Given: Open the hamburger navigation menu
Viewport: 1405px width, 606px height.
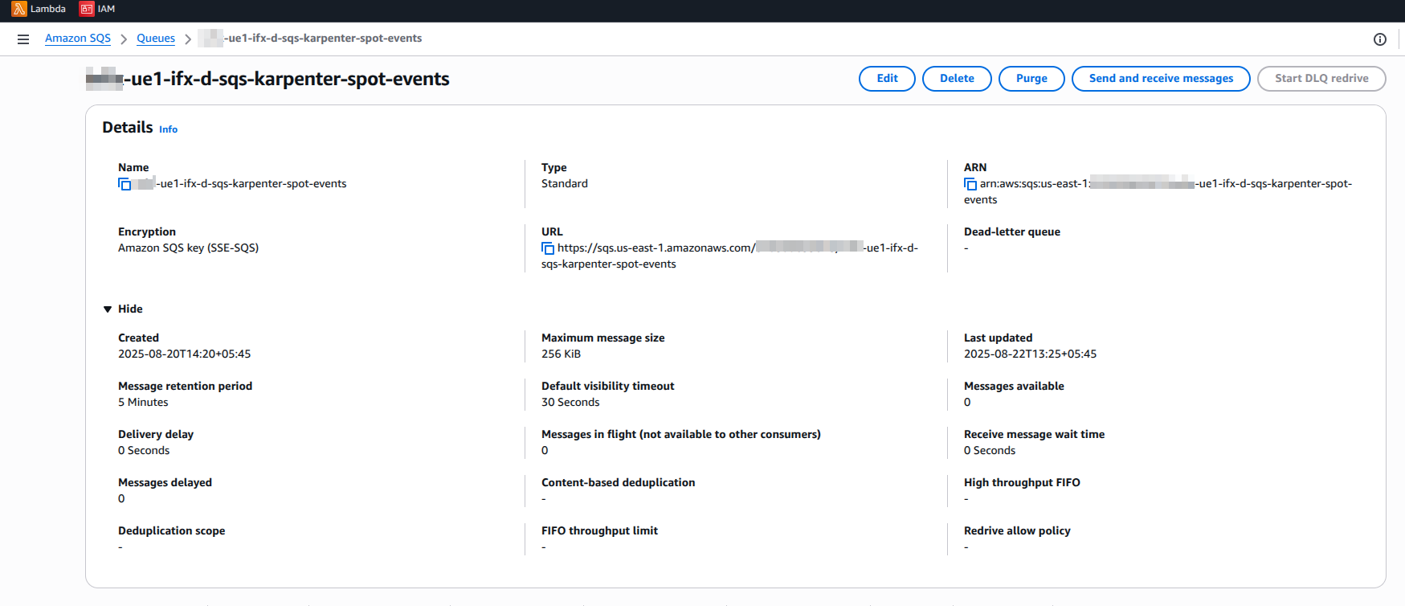Looking at the screenshot, I should click(x=23, y=39).
